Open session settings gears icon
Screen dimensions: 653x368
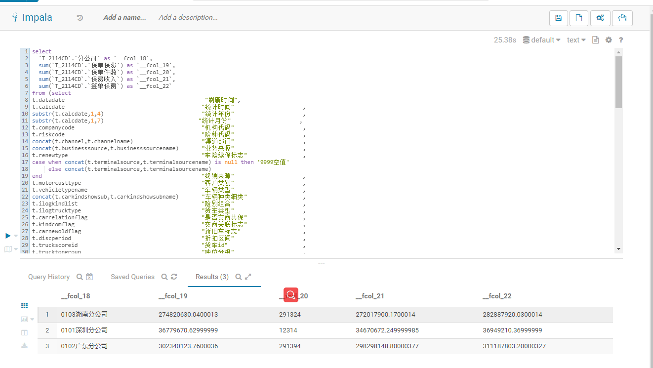tap(600, 18)
